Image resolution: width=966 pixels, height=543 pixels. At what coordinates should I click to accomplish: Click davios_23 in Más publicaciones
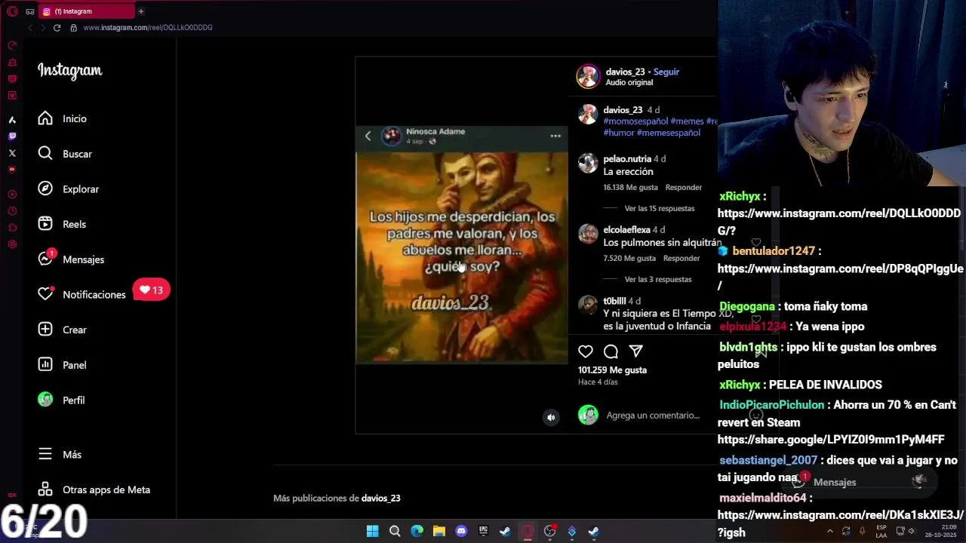(x=381, y=498)
